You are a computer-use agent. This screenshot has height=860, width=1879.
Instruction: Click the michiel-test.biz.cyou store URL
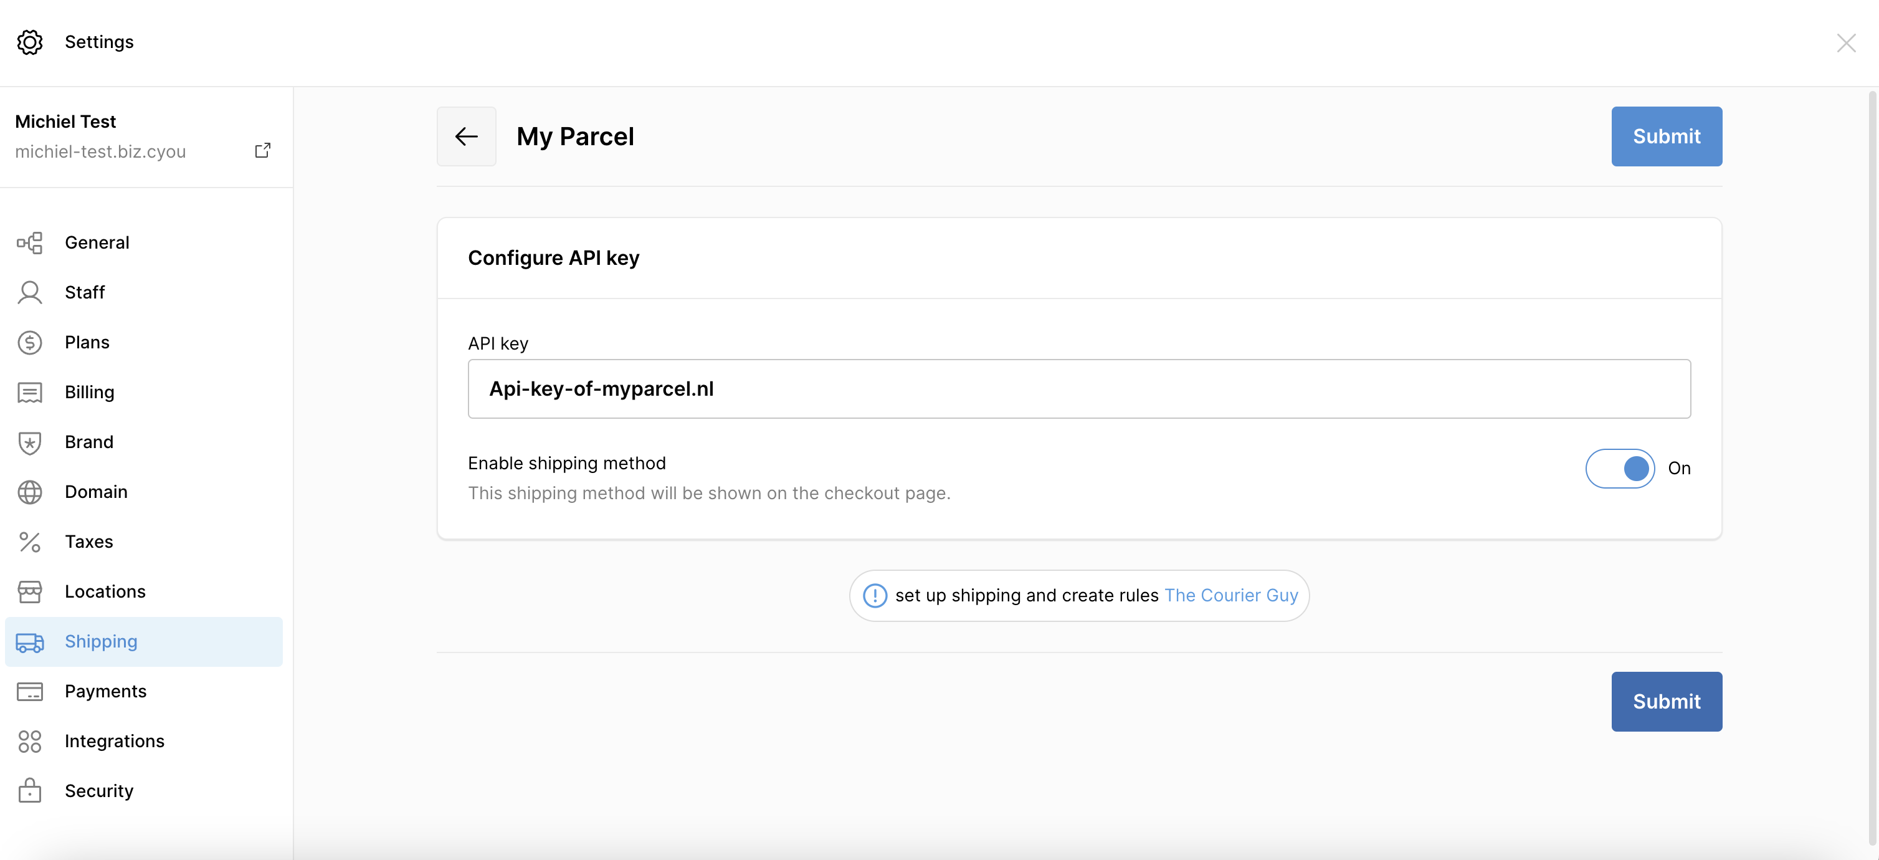(x=100, y=151)
